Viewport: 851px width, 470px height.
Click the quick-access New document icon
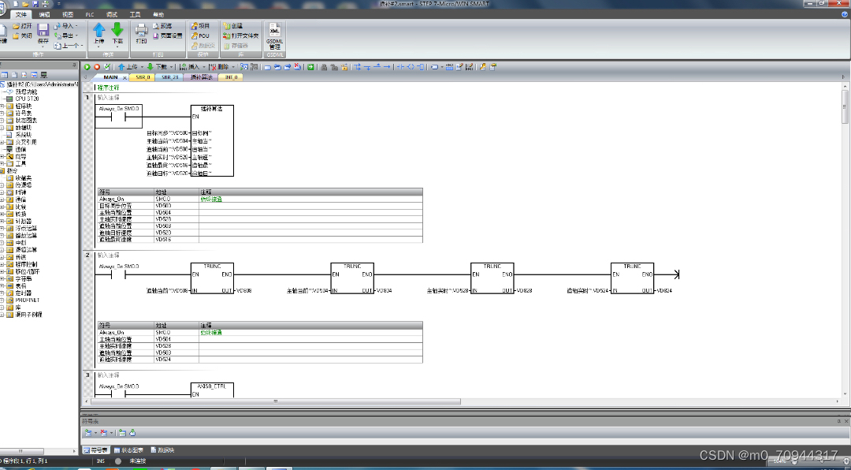coord(17,4)
